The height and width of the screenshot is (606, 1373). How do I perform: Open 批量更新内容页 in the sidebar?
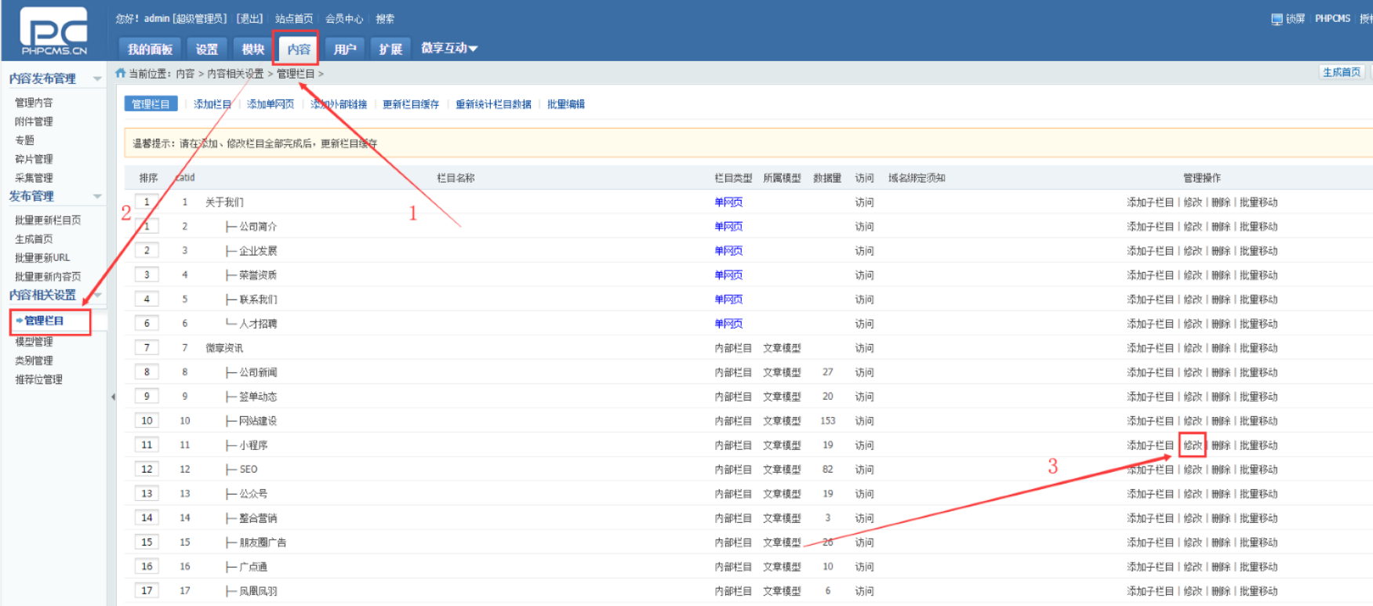tap(48, 277)
